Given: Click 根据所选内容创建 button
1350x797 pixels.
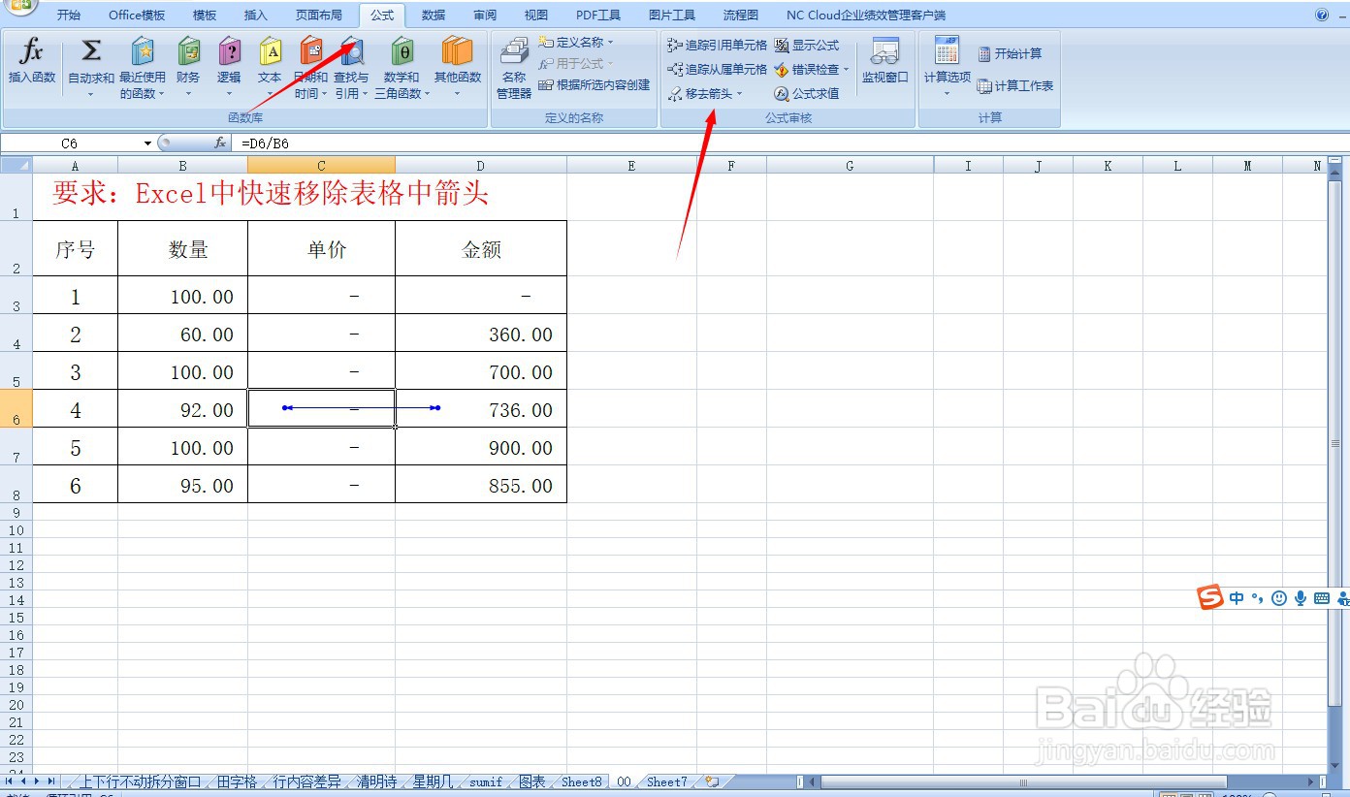Looking at the screenshot, I should point(595,85).
